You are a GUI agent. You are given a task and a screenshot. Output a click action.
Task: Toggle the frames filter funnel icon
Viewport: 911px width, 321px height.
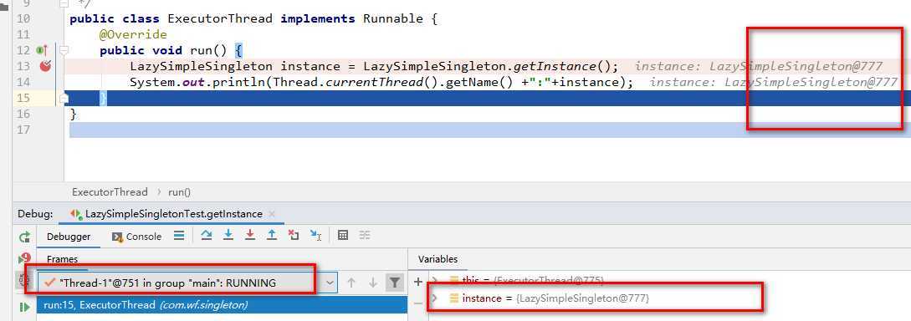tap(395, 283)
